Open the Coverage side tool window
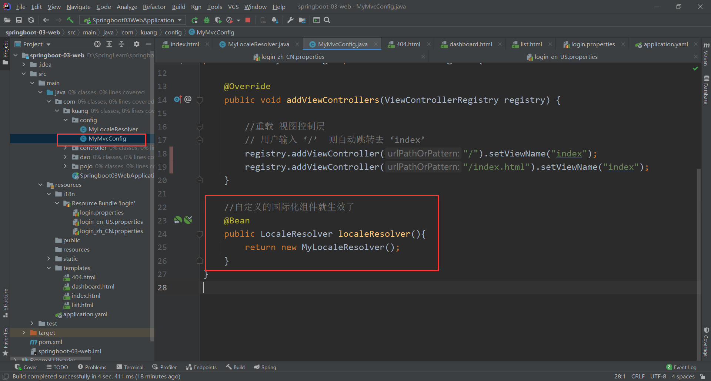 706,342
